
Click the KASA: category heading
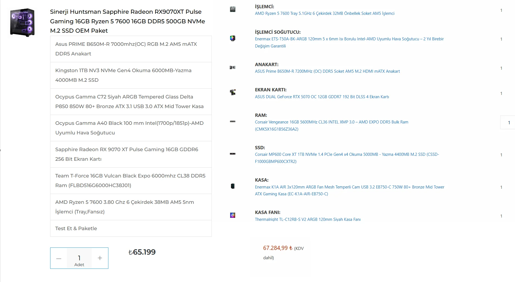click(x=262, y=180)
